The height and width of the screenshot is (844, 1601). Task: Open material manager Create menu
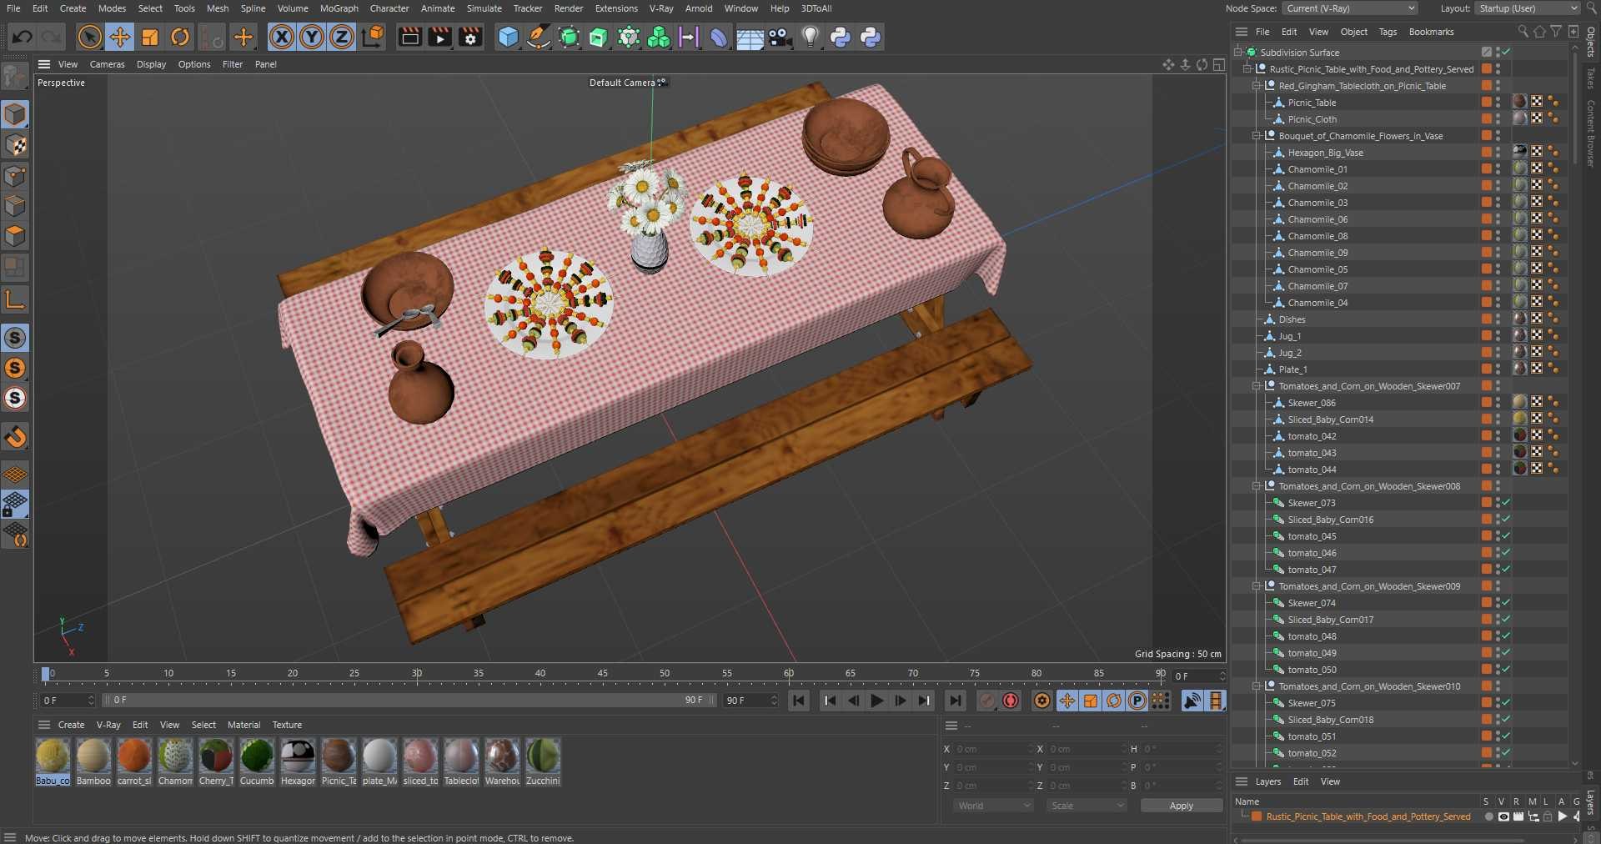tap(71, 725)
